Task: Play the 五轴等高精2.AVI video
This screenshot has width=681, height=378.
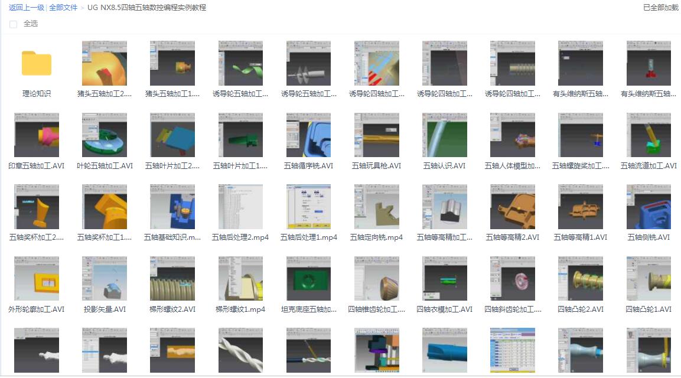Action: (x=513, y=206)
